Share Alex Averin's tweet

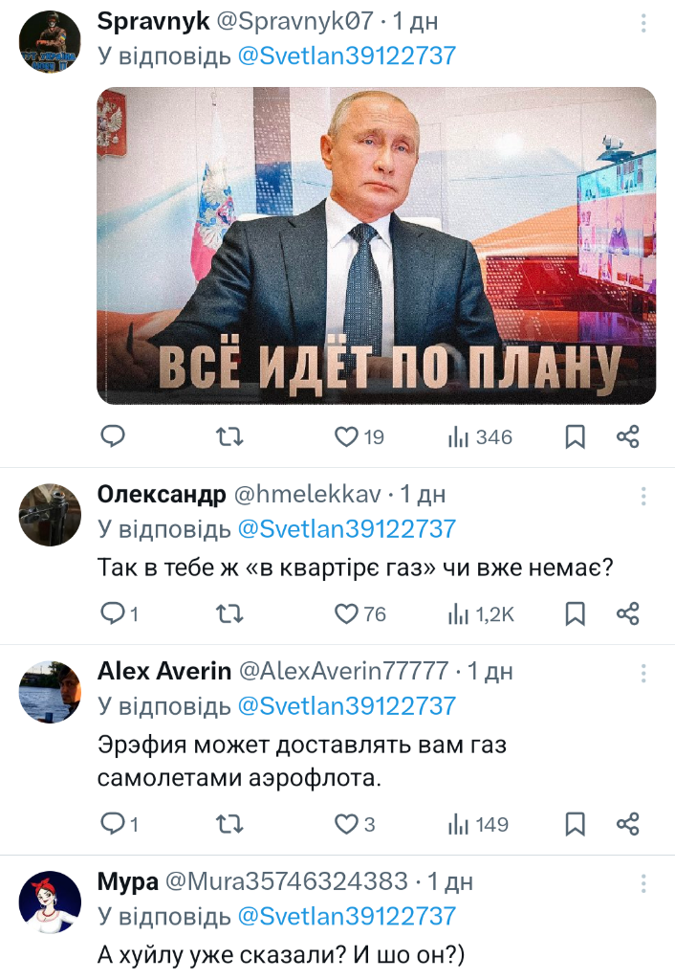[x=627, y=824]
